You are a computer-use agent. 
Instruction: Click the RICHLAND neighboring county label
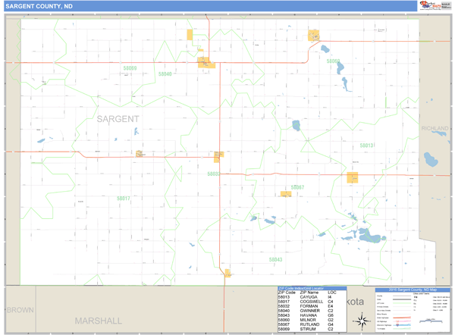pos(436,129)
